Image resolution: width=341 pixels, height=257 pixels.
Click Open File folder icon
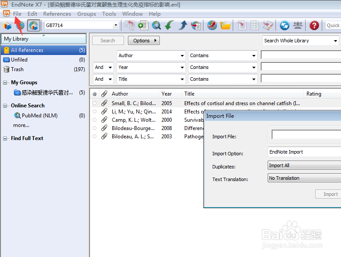(x=225, y=25)
